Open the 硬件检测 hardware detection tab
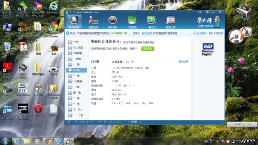 74,22
